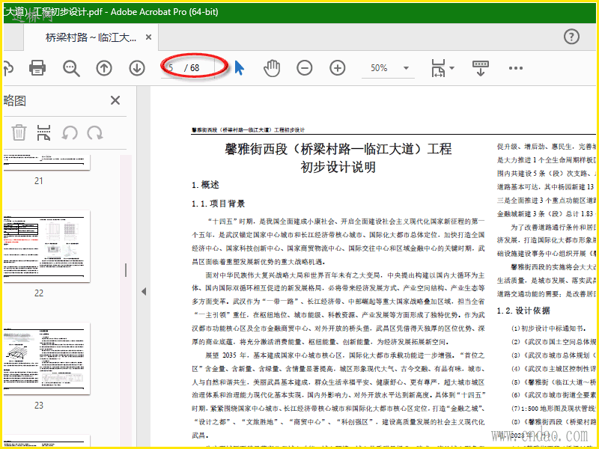Zoom out with the minus button
The image size is (599, 449).
click(x=305, y=68)
